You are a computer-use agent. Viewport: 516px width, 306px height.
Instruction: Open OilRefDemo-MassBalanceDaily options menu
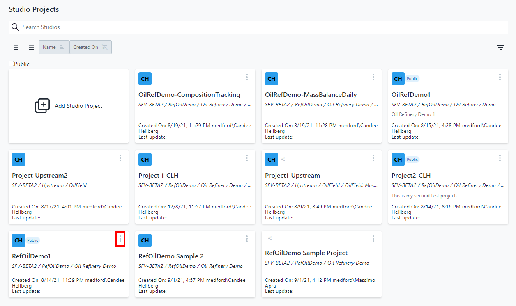pyautogui.click(x=373, y=77)
